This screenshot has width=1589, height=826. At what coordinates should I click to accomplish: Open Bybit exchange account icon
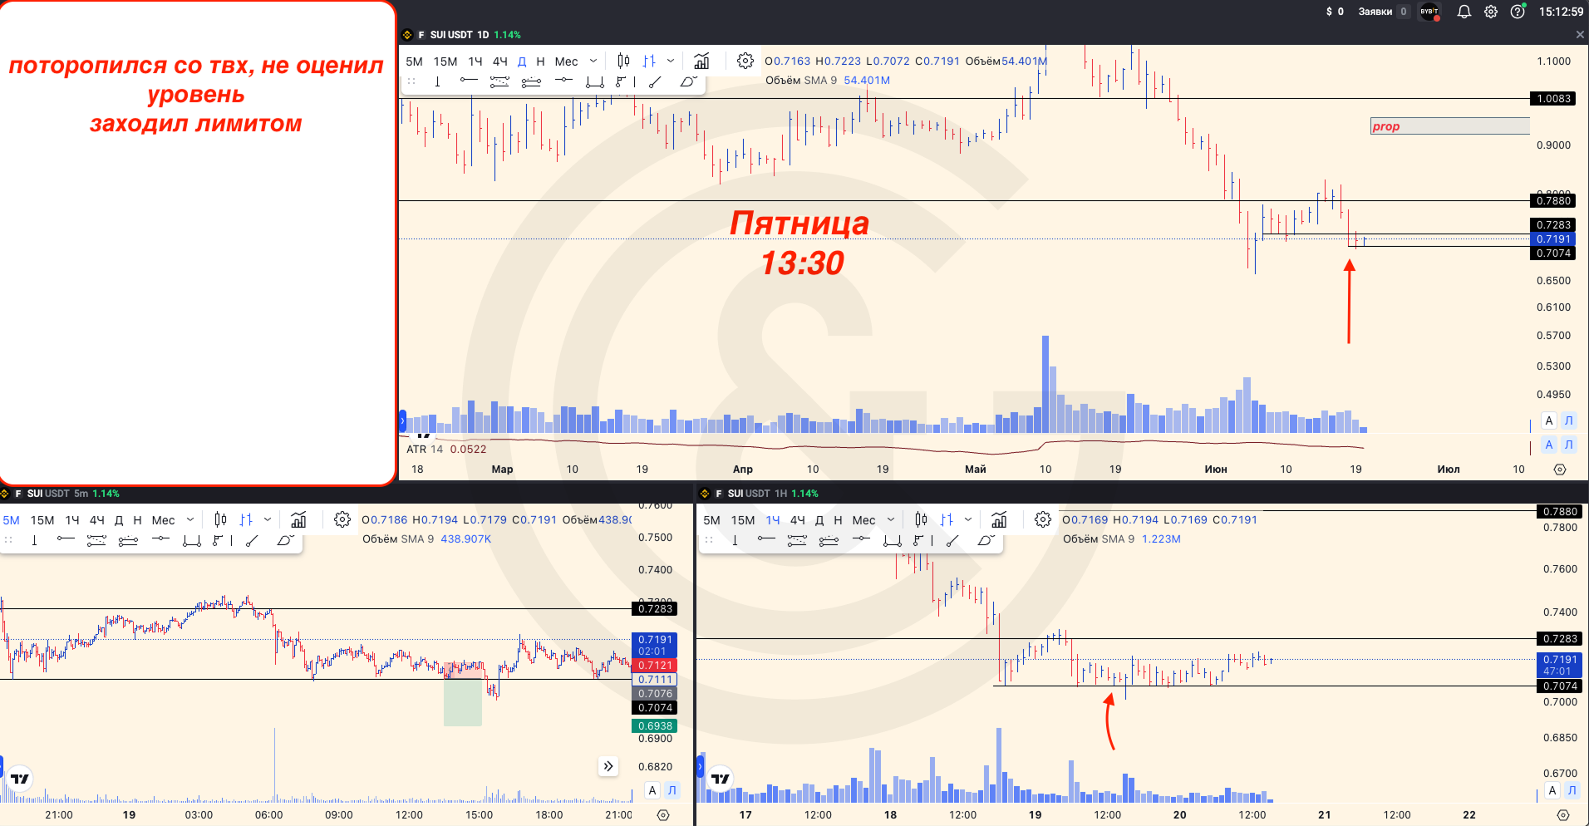tap(1429, 12)
